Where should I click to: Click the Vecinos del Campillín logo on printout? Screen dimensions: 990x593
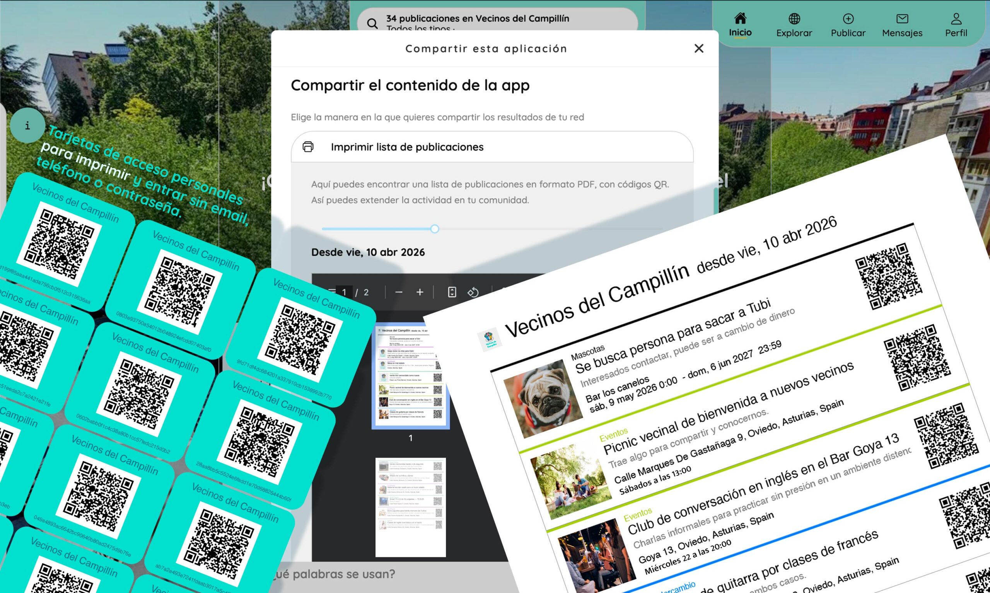[489, 340]
